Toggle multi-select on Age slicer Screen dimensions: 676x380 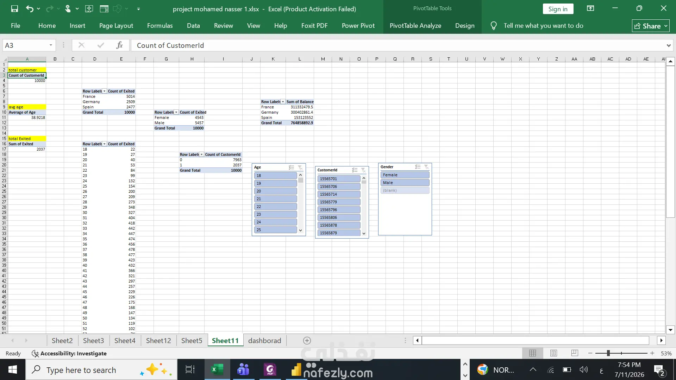[x=292, y=167]
